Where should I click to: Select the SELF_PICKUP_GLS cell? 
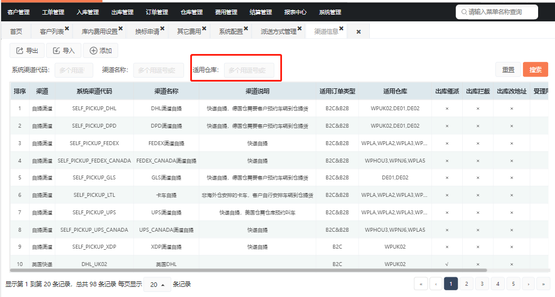[x=94, y=178]
